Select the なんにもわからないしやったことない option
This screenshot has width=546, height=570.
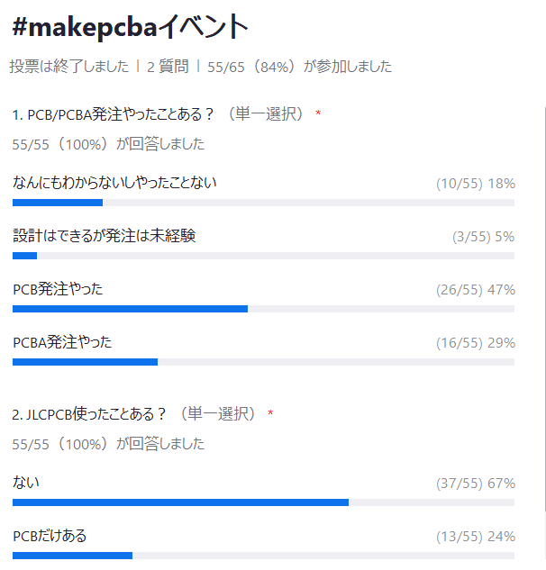pos(114,183)
